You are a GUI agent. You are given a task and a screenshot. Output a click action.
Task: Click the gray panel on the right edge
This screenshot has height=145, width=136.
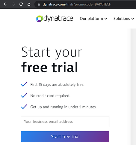[x=133, y=87]
